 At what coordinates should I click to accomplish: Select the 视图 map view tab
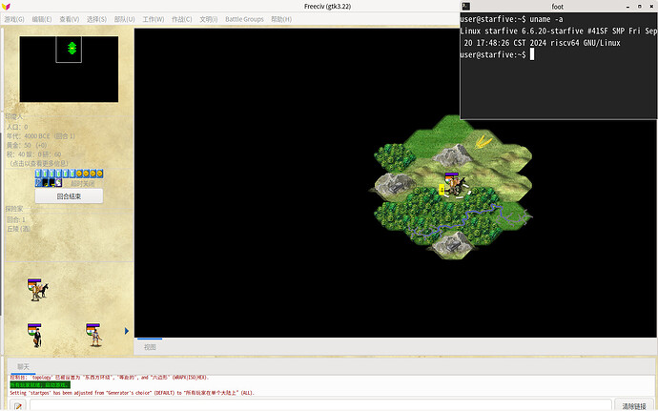click(150, 347)
